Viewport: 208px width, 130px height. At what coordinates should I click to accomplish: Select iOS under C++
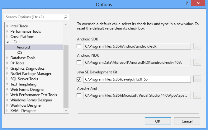(19, 53)
